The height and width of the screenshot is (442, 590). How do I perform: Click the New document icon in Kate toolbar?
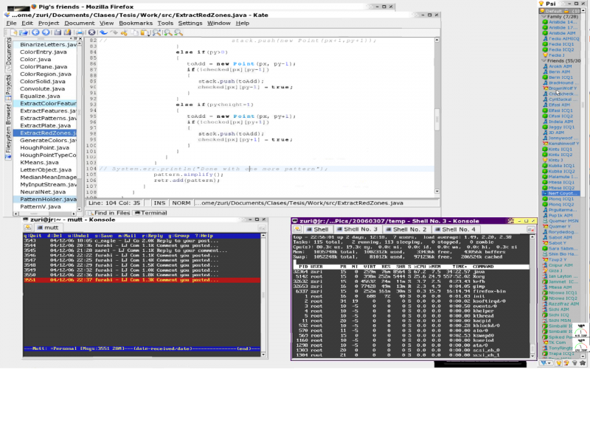pos(13,32)
